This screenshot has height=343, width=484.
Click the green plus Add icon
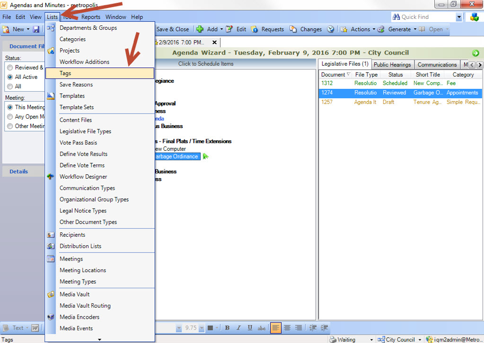(200, 29)
